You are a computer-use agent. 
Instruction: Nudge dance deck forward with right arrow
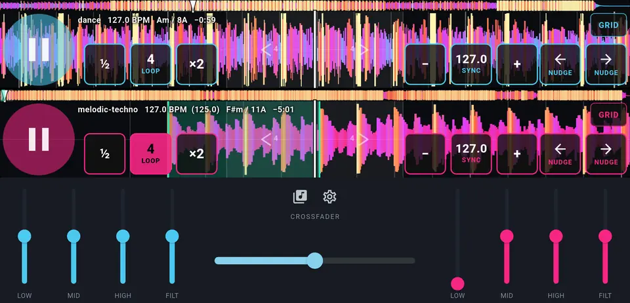tap(606, 64)
